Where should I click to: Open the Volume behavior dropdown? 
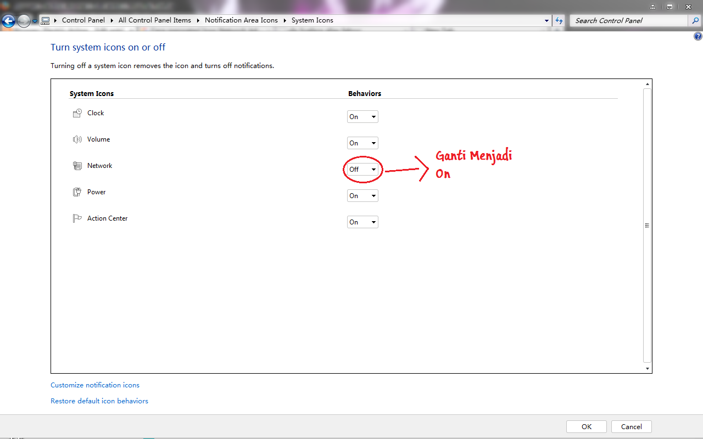[362, 143]
